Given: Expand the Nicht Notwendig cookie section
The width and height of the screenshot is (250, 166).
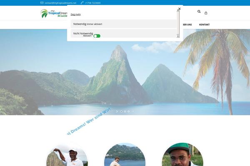Looking at the screenshot, I should tap(124, 34).
